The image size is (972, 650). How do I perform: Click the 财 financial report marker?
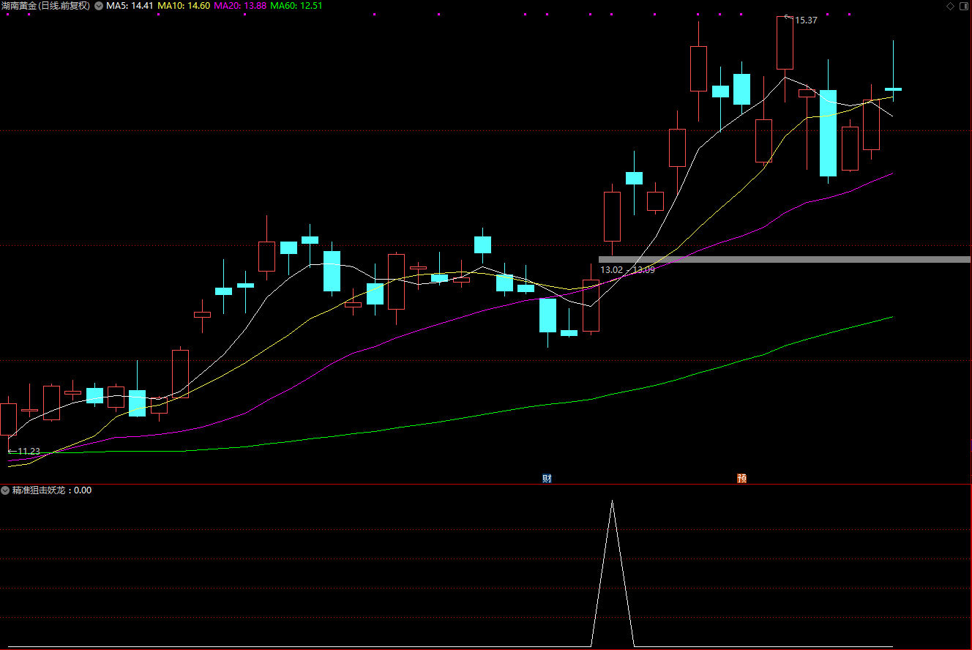(547, 479)
